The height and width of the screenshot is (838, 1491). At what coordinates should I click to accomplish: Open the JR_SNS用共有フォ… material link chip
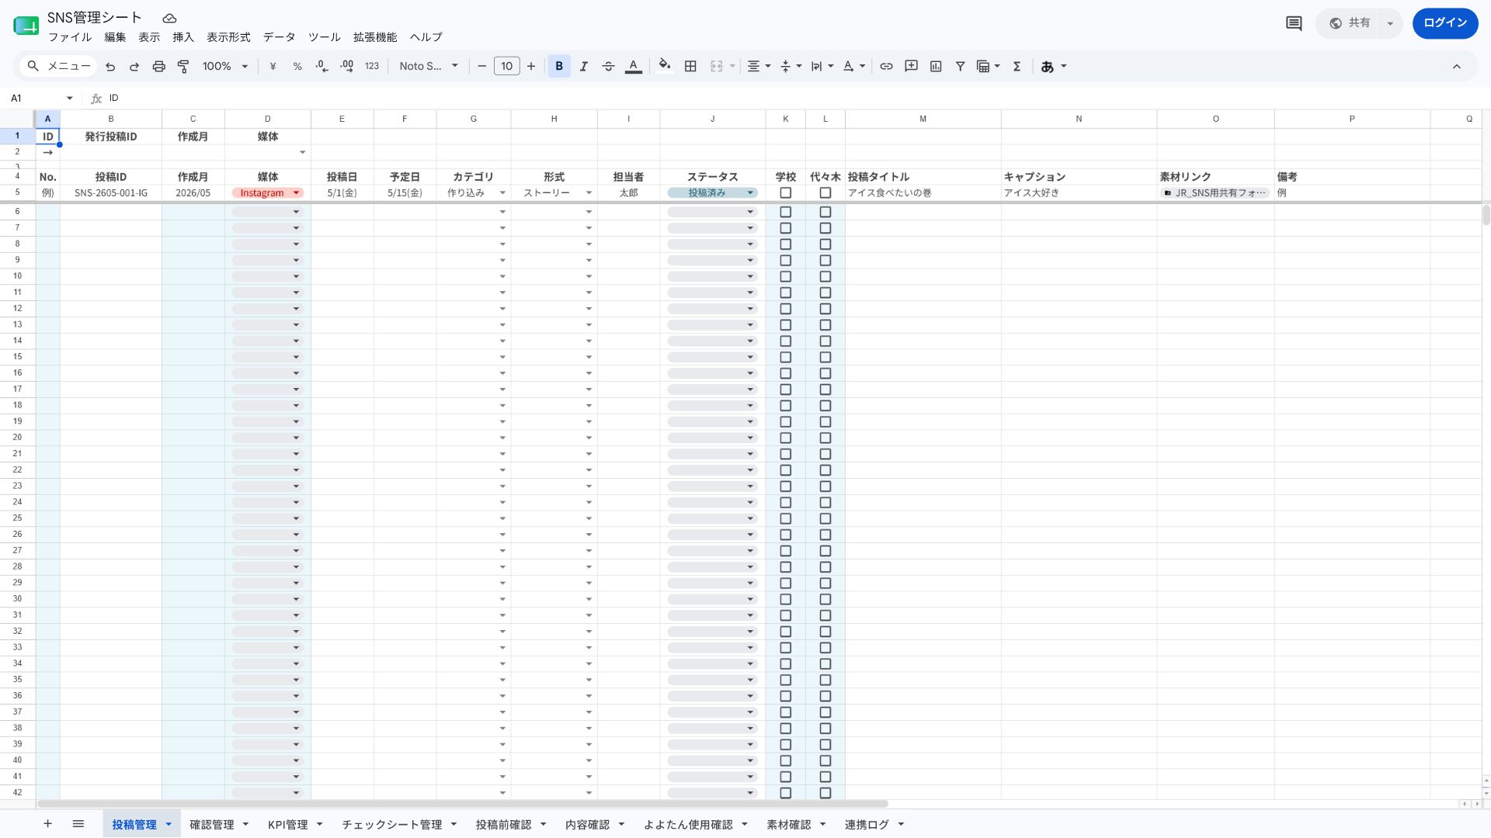1215,193
